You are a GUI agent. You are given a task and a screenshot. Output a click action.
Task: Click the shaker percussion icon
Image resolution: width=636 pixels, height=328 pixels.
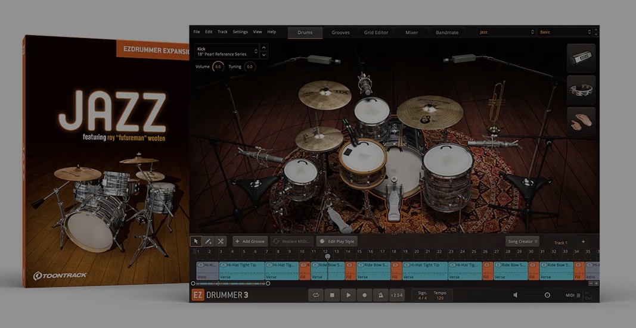click(x=581, y=58)
